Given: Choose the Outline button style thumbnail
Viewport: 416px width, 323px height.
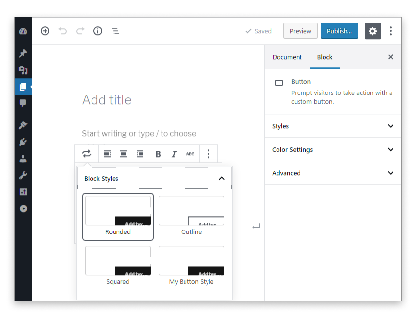Looking at the screenshot, I should pyautogui.click(x=191, y=216).
